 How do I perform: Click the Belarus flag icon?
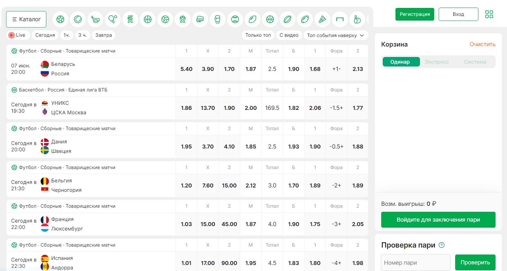tap(45, 64)
